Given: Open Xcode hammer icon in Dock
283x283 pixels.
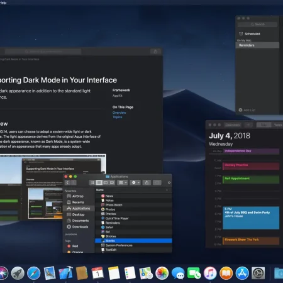Looking at the screenshot, I should click(x=65, y=273).
